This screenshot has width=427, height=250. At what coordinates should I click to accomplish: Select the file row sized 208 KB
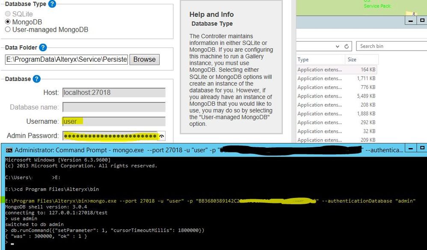(x=337, y=105)
